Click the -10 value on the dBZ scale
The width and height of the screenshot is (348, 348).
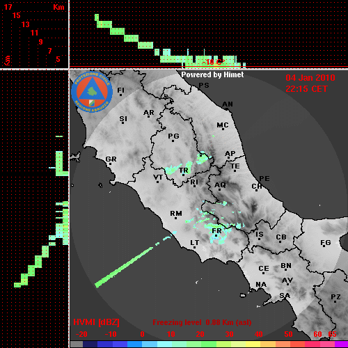[111, 334]
